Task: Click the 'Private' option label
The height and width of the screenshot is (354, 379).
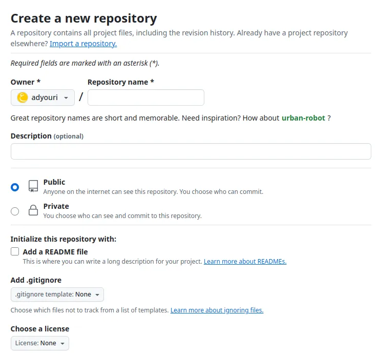Action: pos(56,206)
